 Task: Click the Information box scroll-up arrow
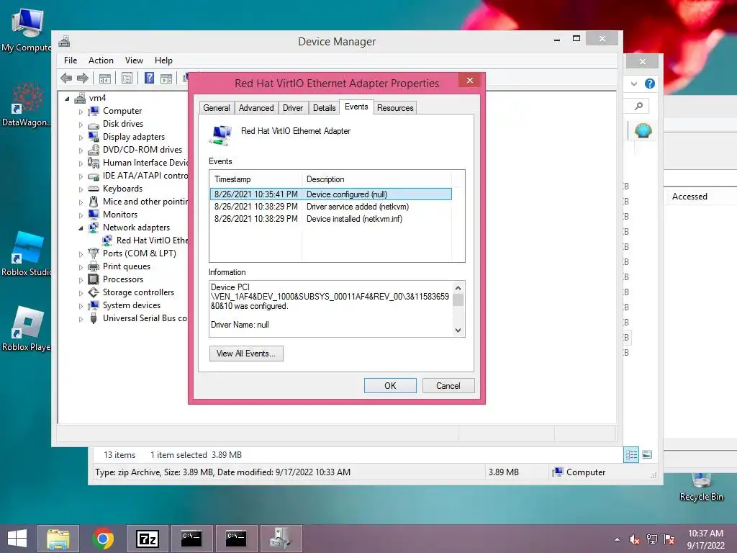pos(458,288)
